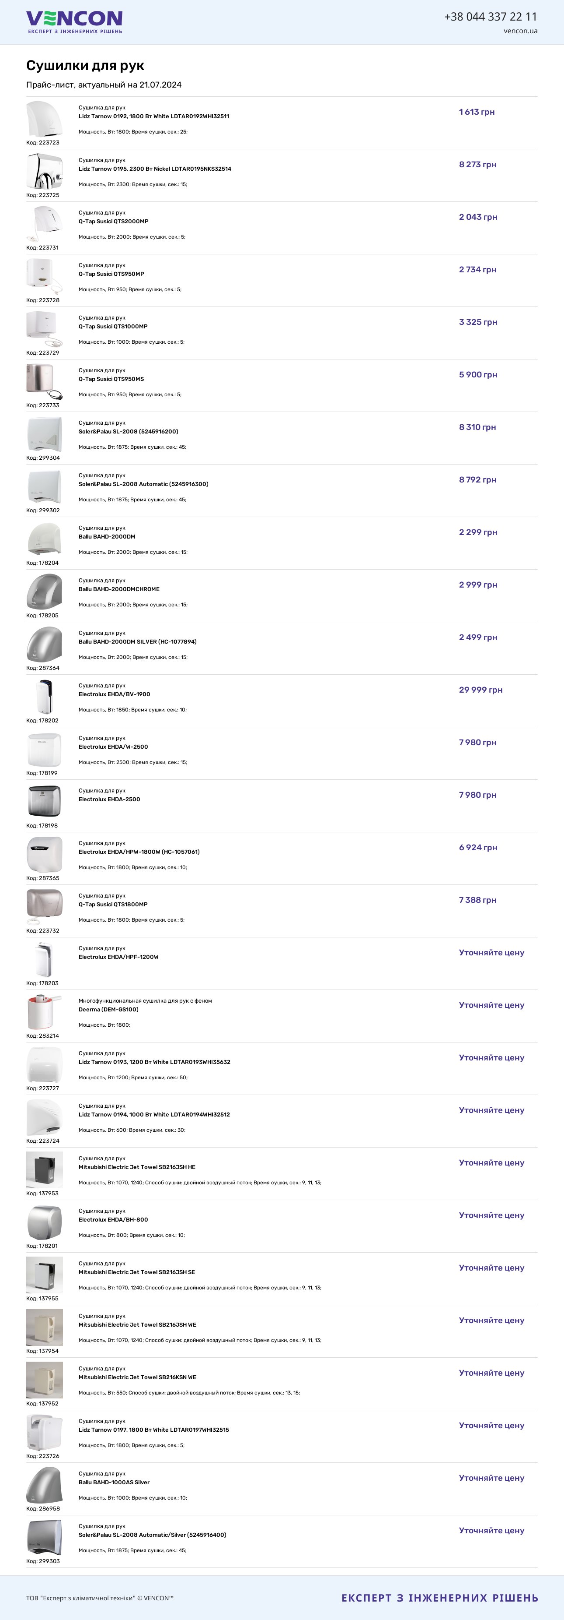Click the VENCON logo in header
The image size is (564, 1620).
pyautogui.click(x=74, y=21)
